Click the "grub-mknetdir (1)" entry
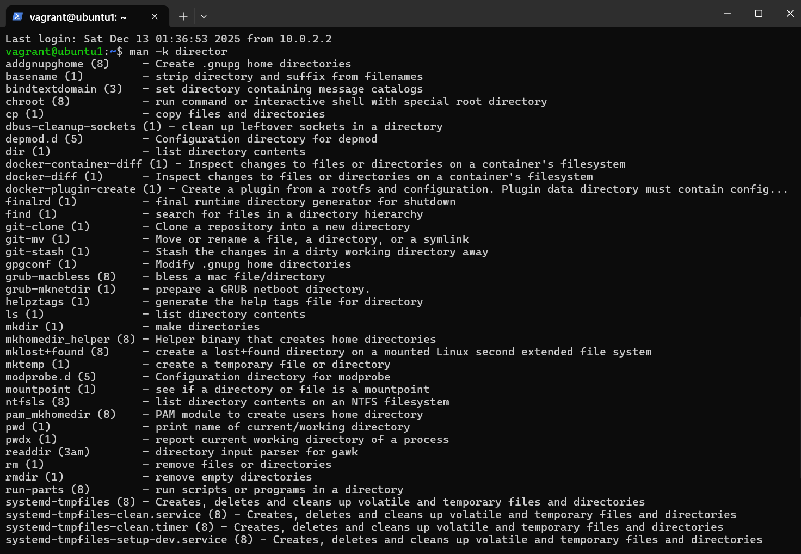The height and width of the screenshot is (554, 801). pos(60,289)
